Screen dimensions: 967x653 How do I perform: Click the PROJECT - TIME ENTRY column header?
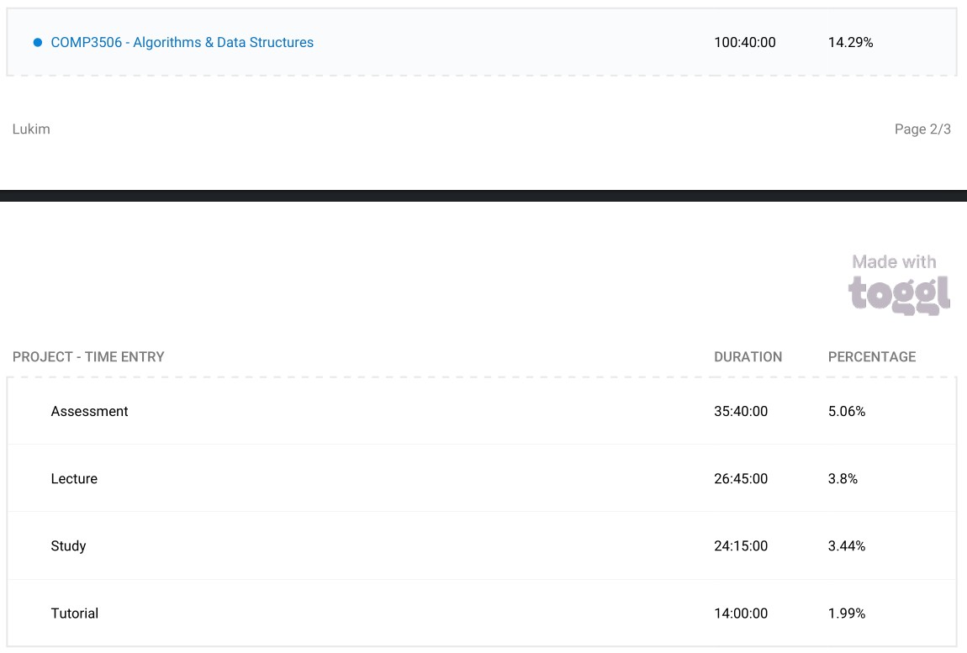tap(88, 357)
